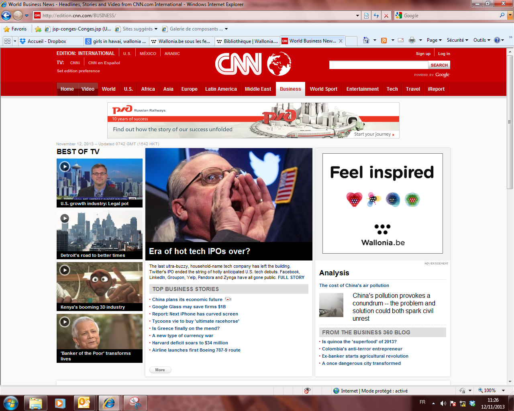This screenshot has width=514, height=411.
Task: Open Snipping Tool on the taskbar
Action: (135, 403)
